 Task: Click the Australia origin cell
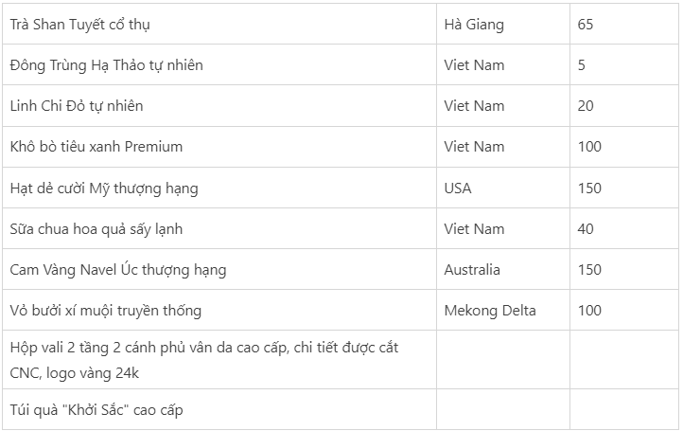point(503,269)
